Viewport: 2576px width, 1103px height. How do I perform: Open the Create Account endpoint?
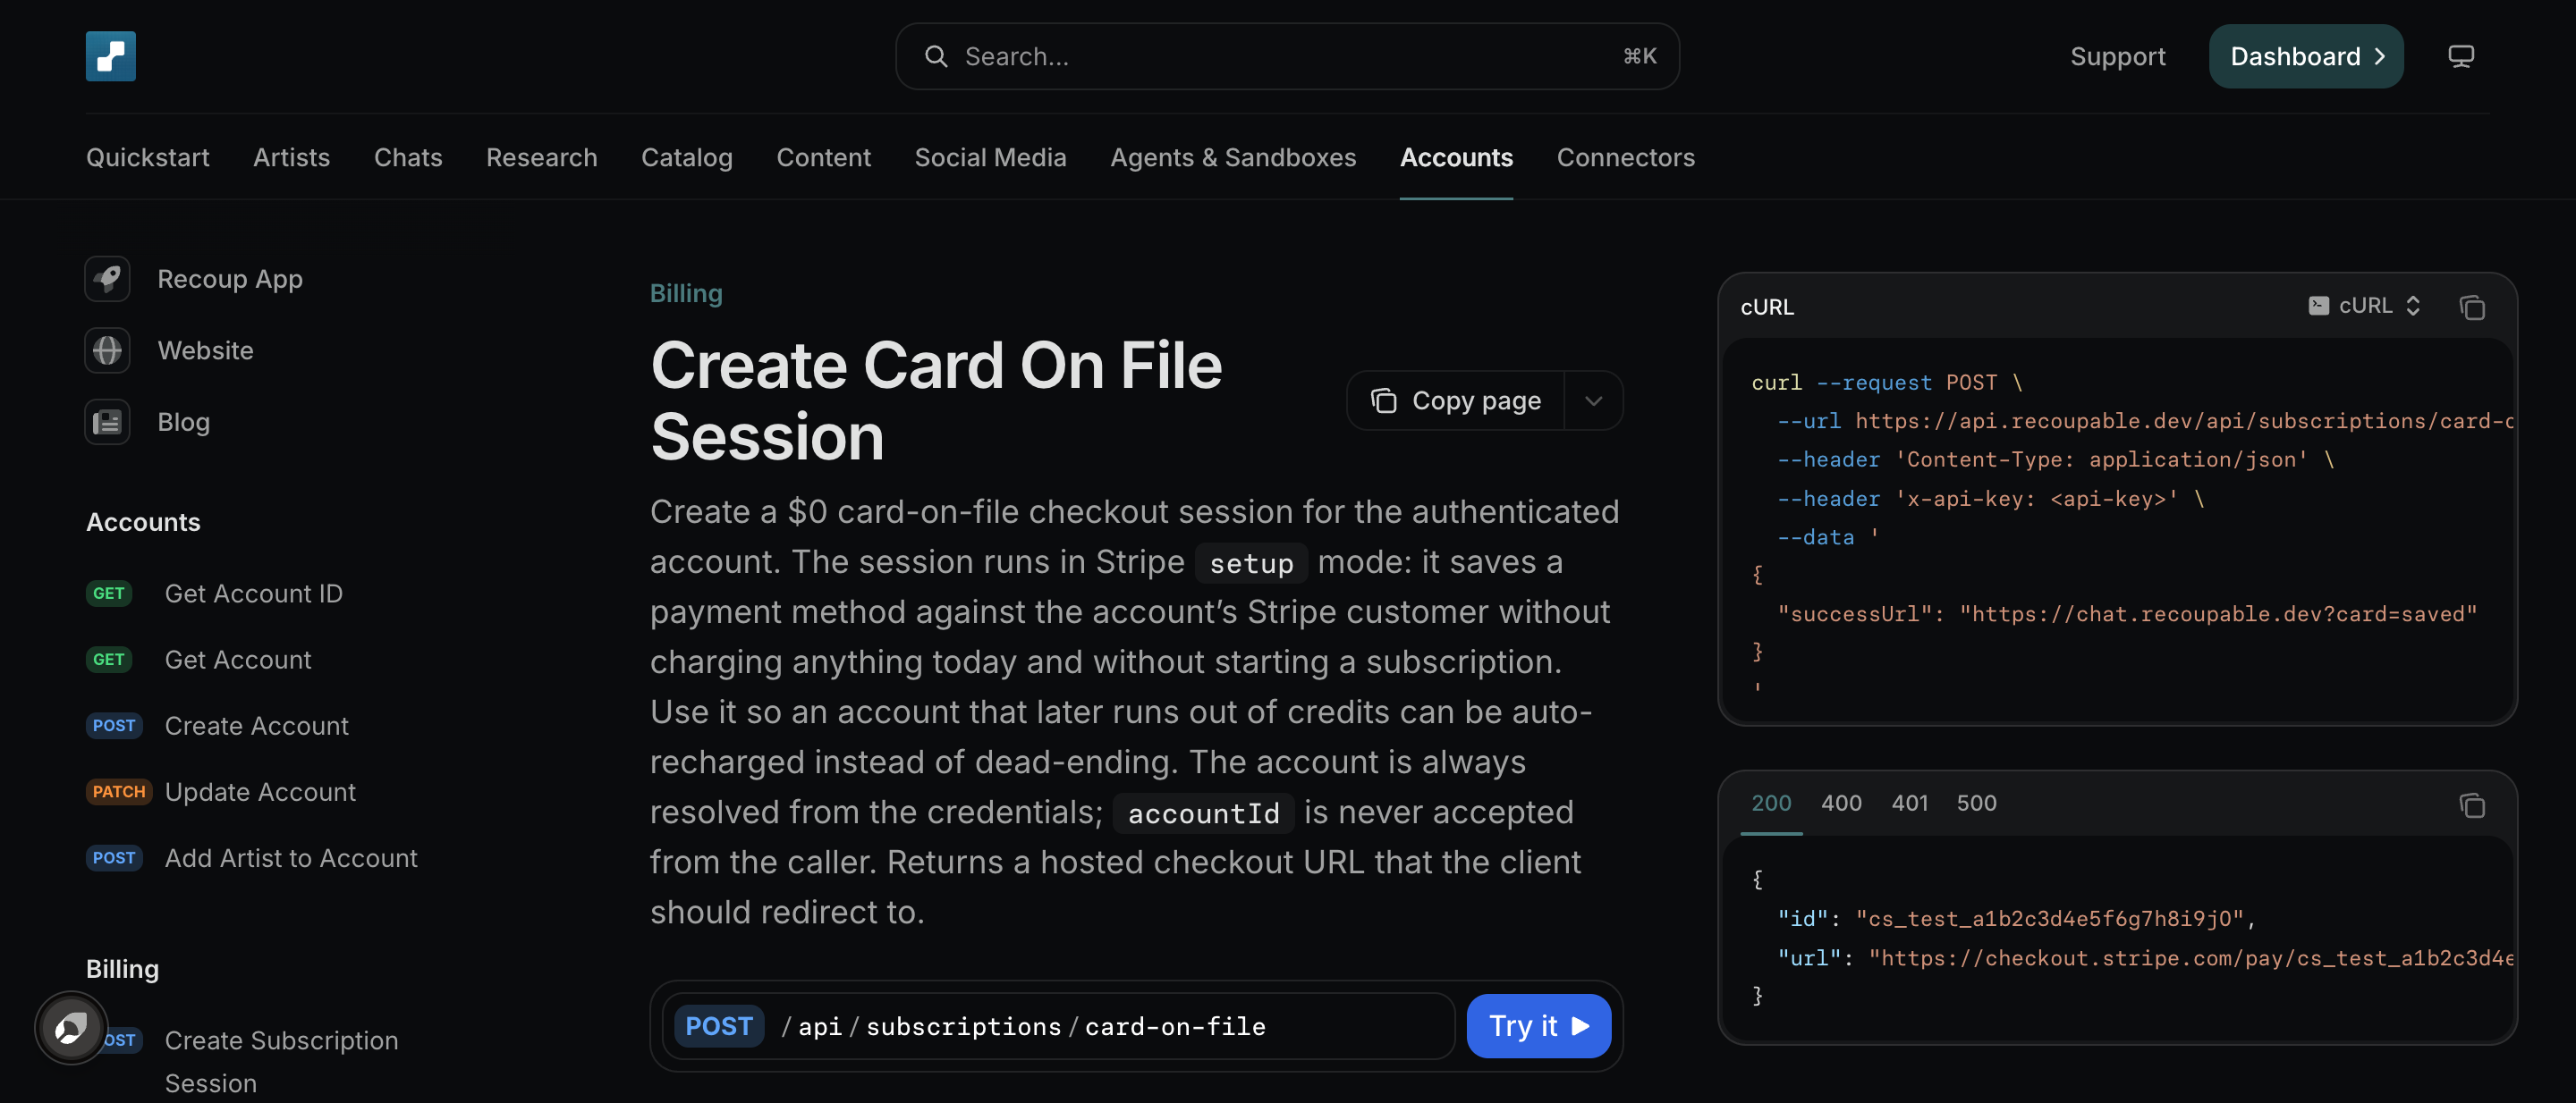[256, 725]
